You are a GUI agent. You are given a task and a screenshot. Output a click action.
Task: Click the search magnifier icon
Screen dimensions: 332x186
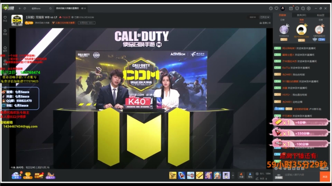50,8
